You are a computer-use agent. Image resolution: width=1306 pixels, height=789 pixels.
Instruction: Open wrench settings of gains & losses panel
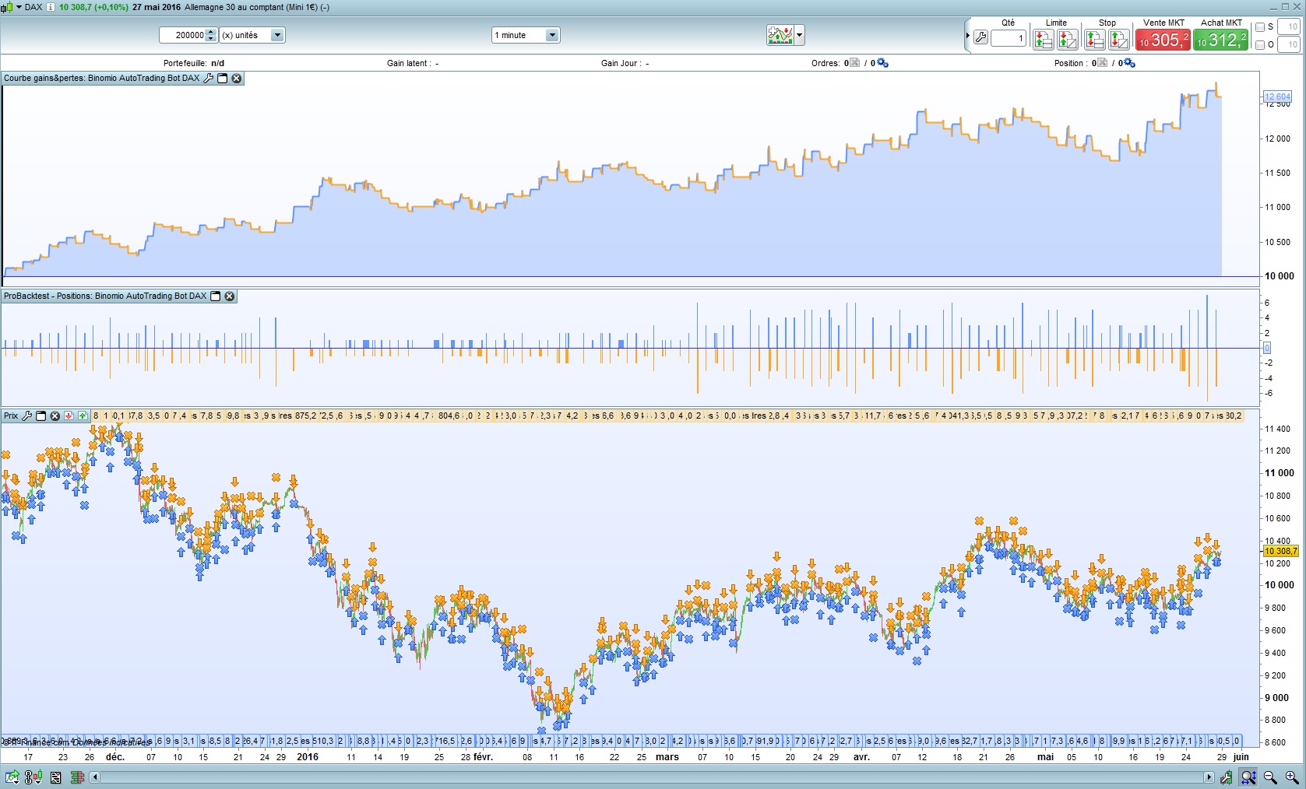(x=209, y=79)
